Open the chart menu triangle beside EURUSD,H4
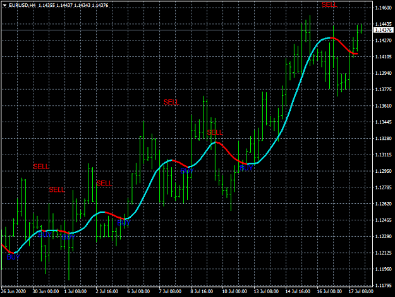 pos(4,5)
